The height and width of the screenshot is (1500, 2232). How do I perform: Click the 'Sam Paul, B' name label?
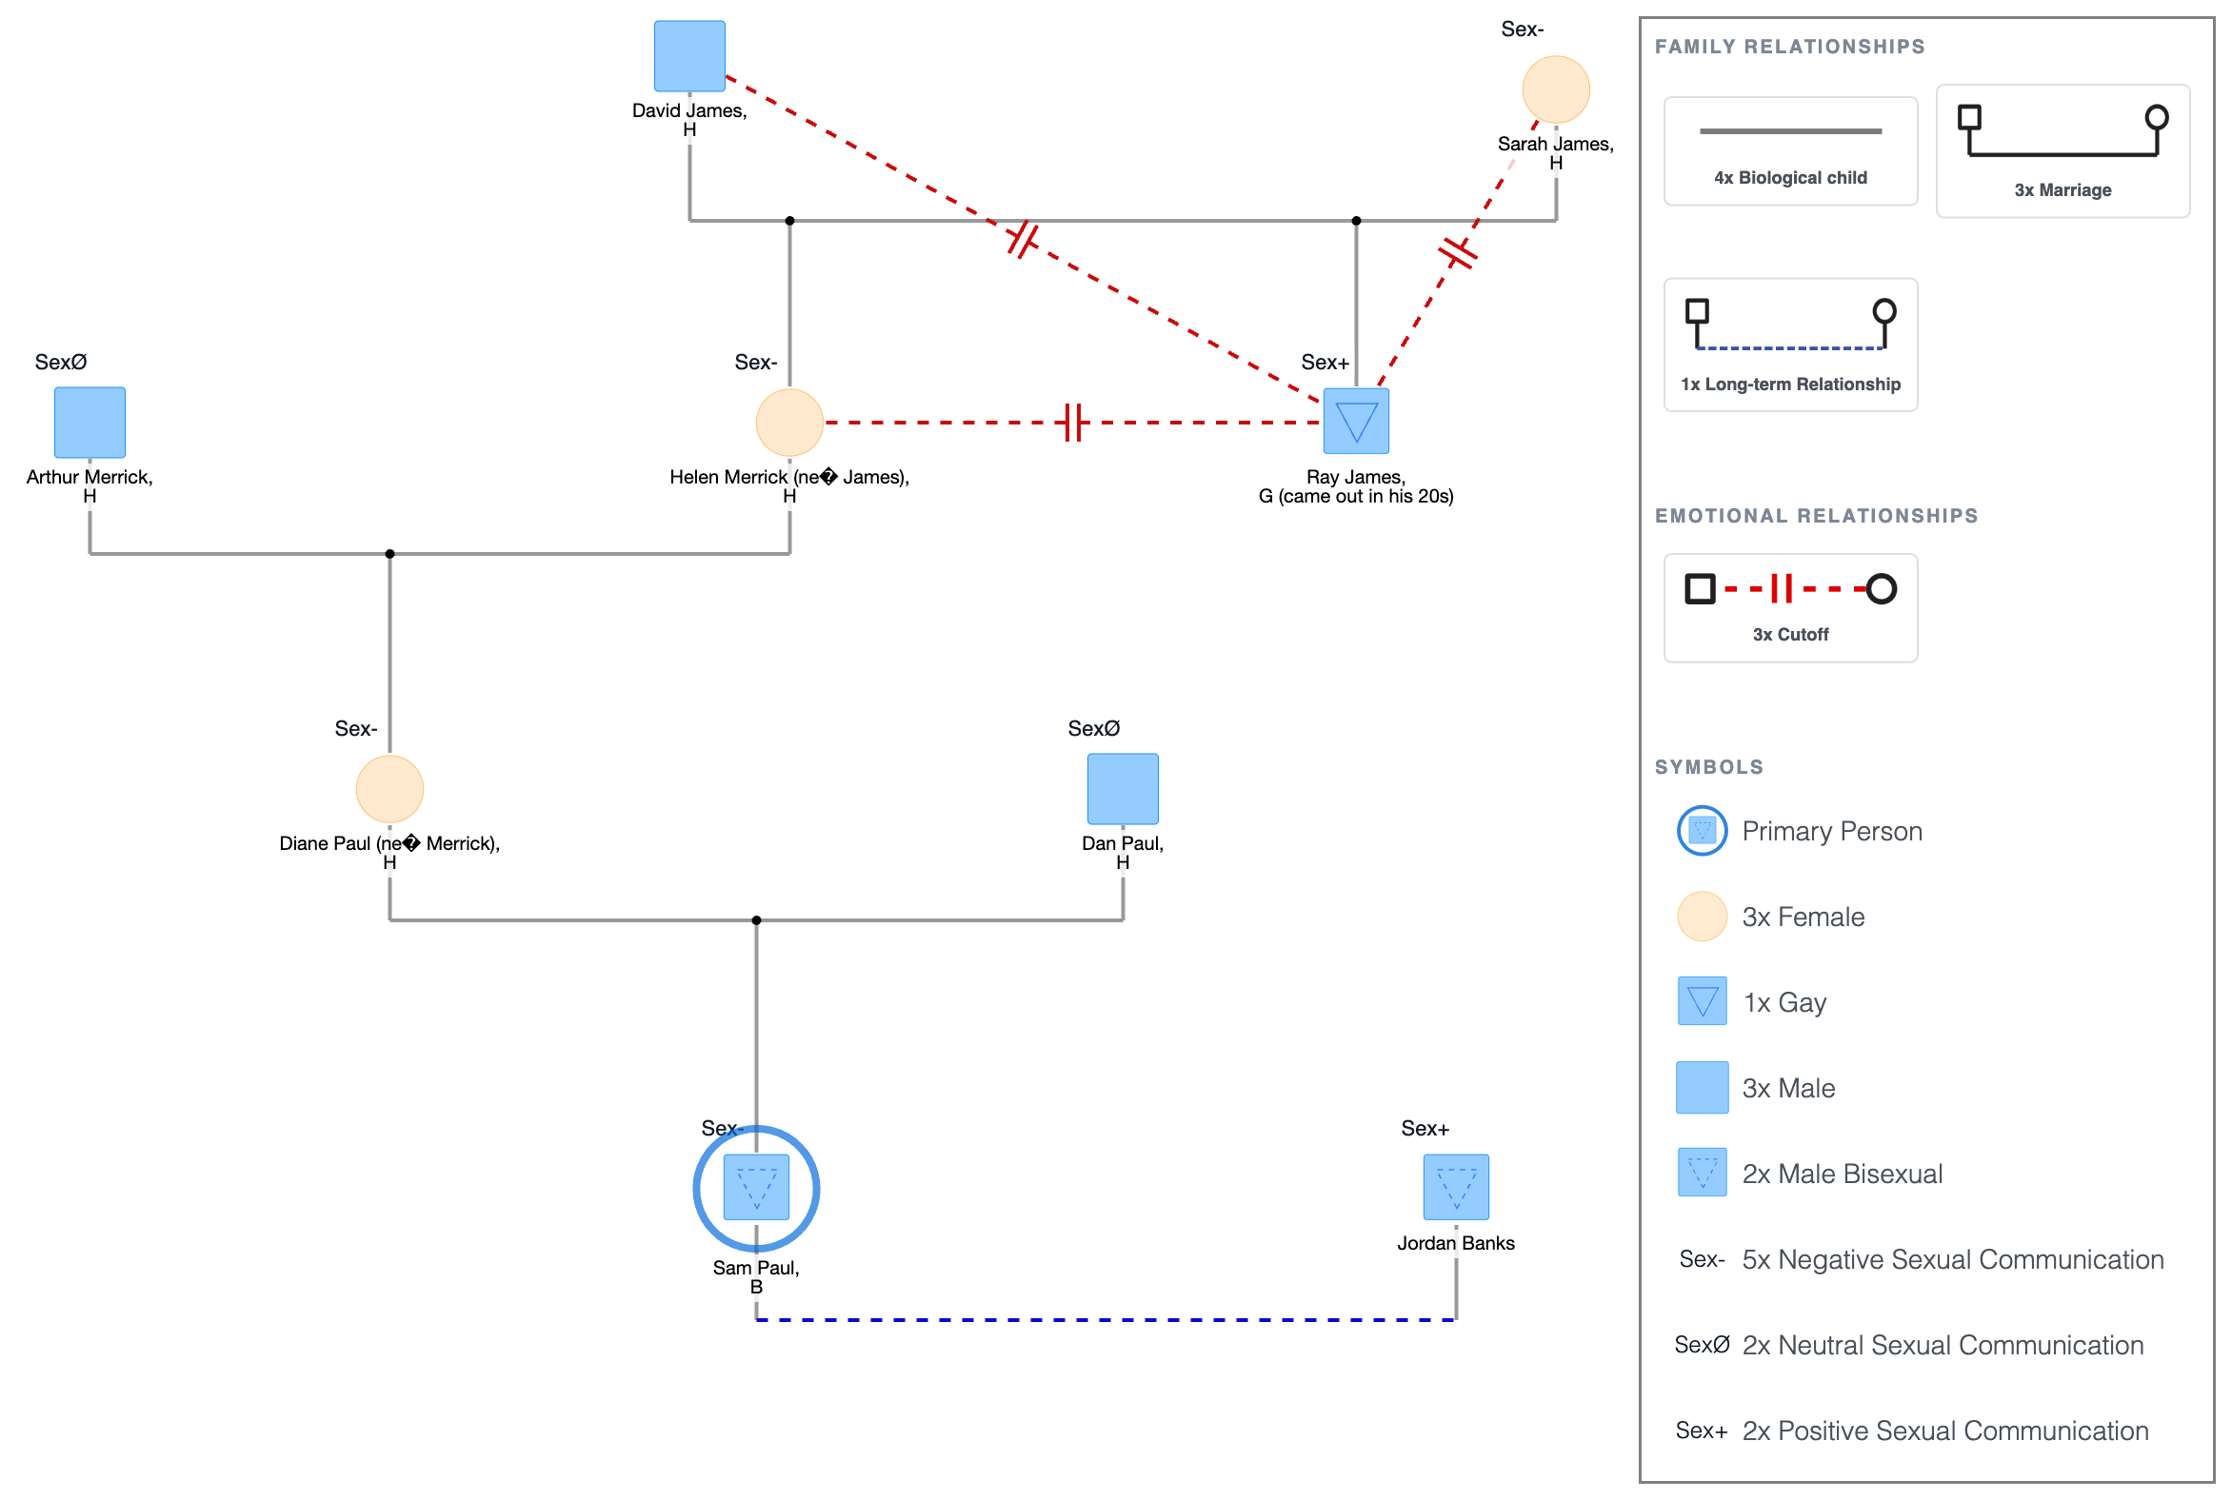[x=756, y=1276]
